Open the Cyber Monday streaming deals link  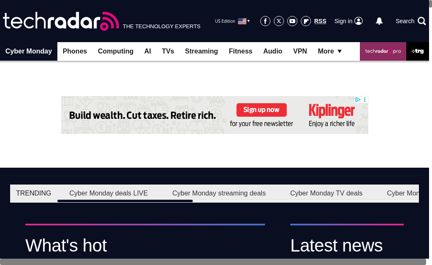(219, 193)
